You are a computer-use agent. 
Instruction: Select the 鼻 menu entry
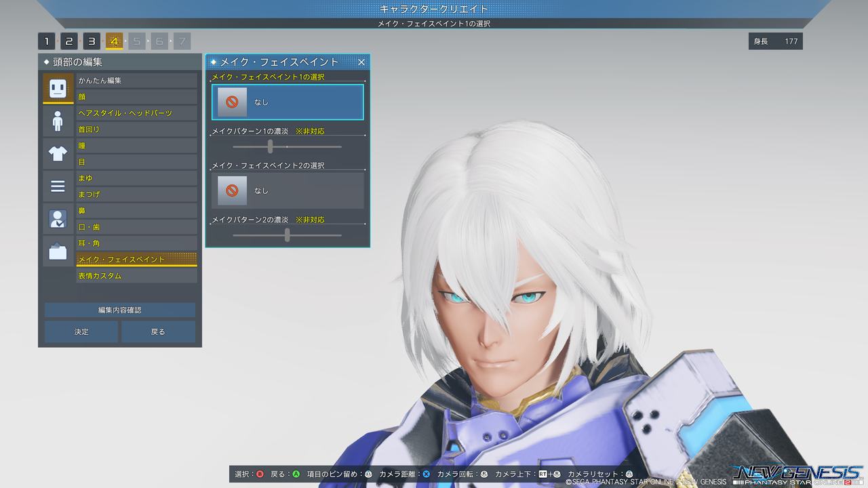pyautogui.click(x=136, y=211)
